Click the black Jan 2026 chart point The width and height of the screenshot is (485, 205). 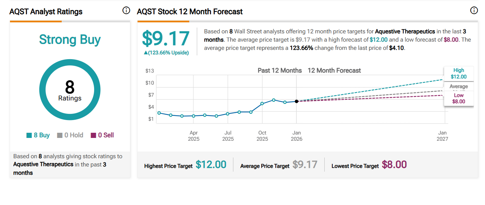(x=296, y=101)
